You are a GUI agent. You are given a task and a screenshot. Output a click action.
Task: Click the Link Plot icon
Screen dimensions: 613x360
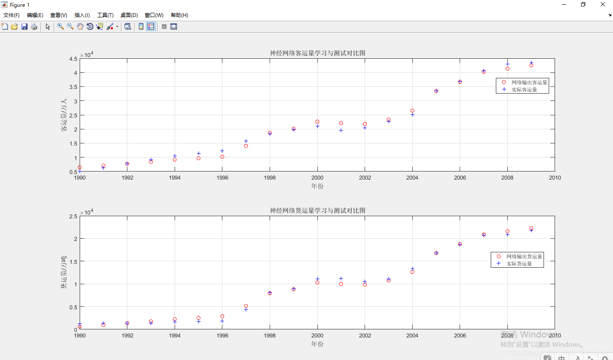(127, 26)
